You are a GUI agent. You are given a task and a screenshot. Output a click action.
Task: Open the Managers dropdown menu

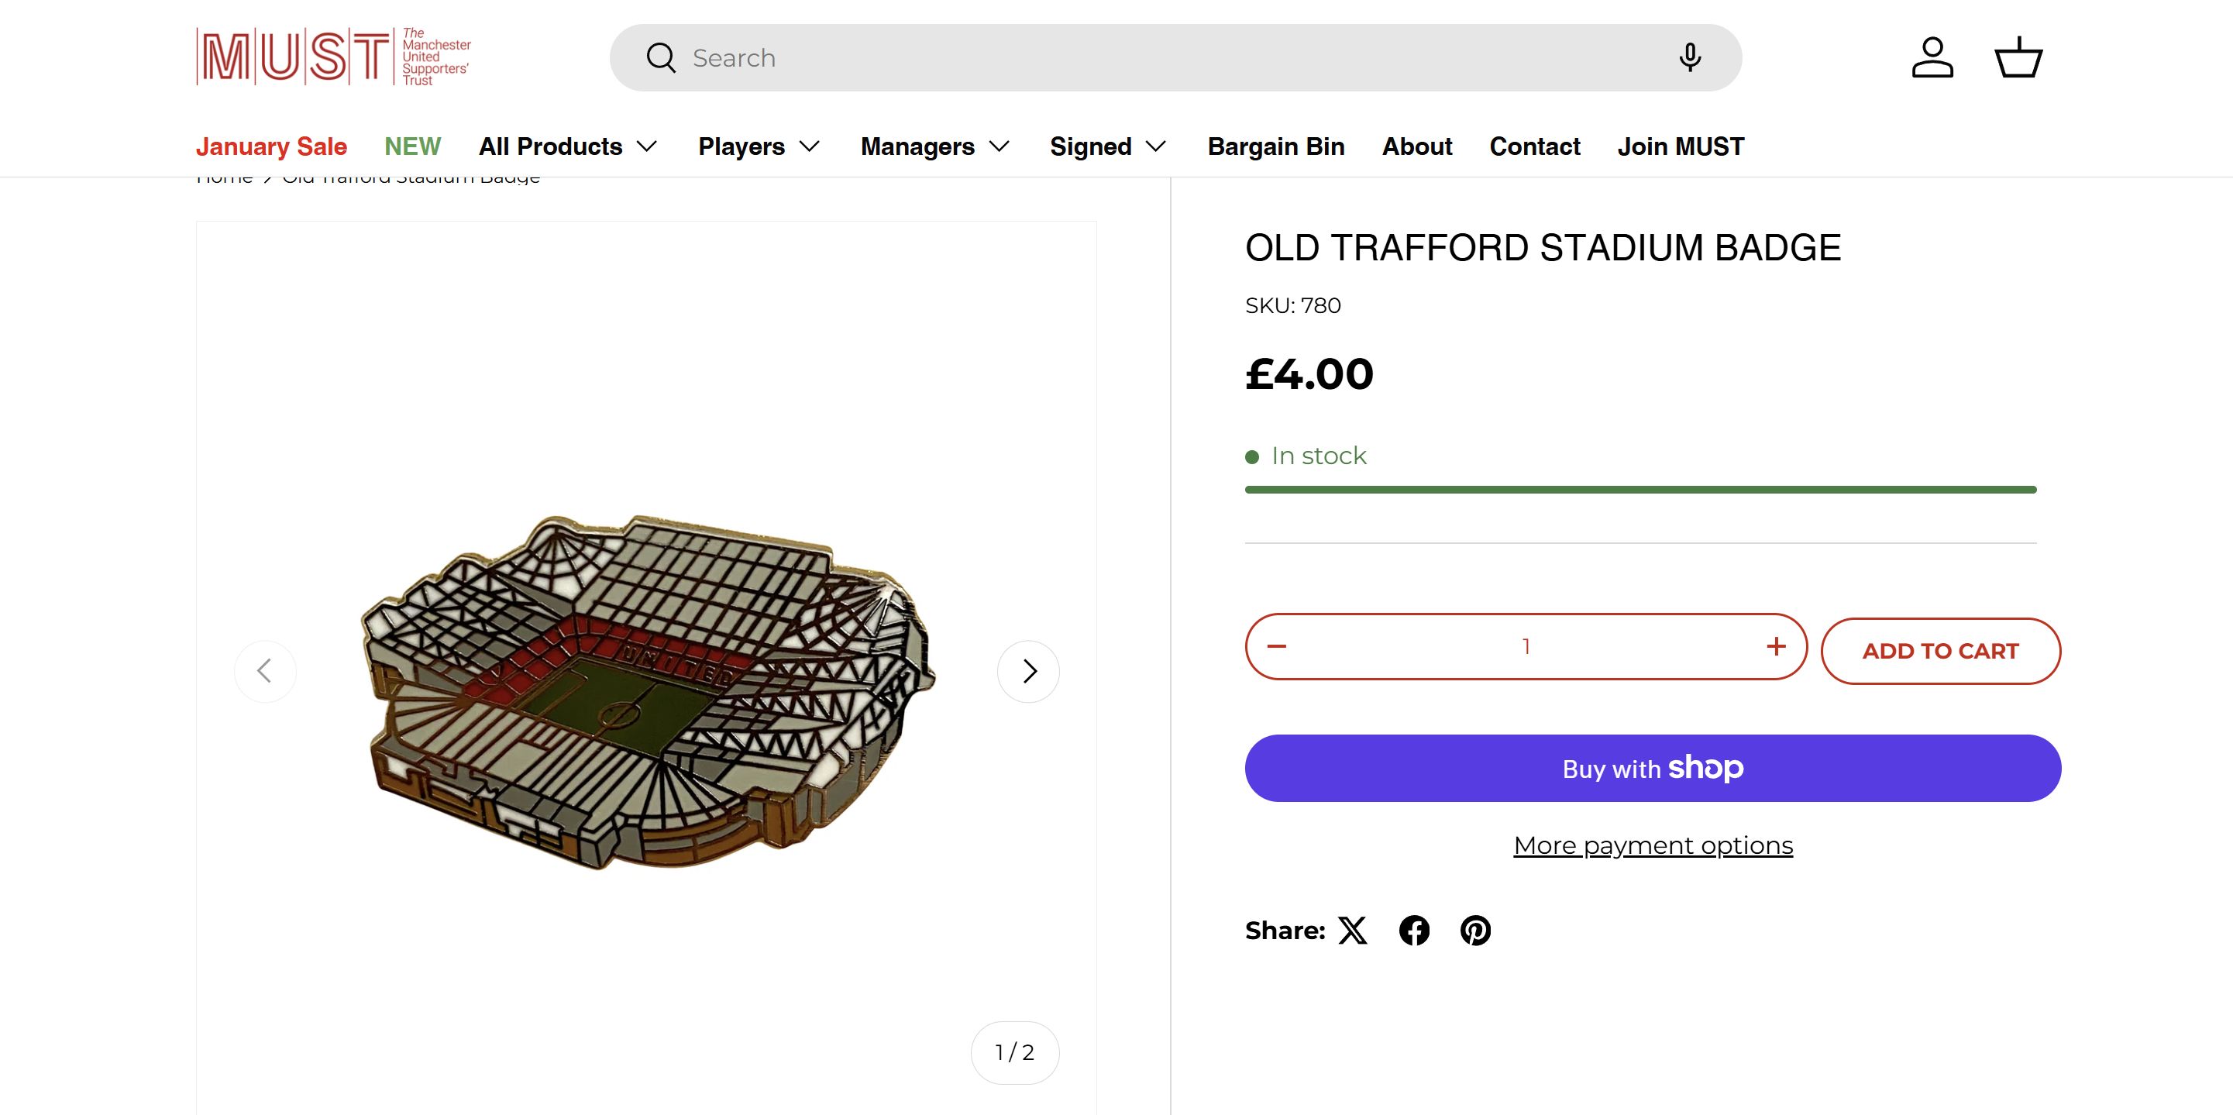click(x=934, y=146)
